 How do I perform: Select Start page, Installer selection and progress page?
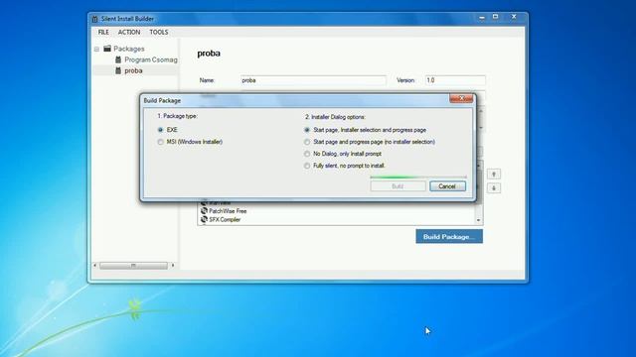point(307,130)
